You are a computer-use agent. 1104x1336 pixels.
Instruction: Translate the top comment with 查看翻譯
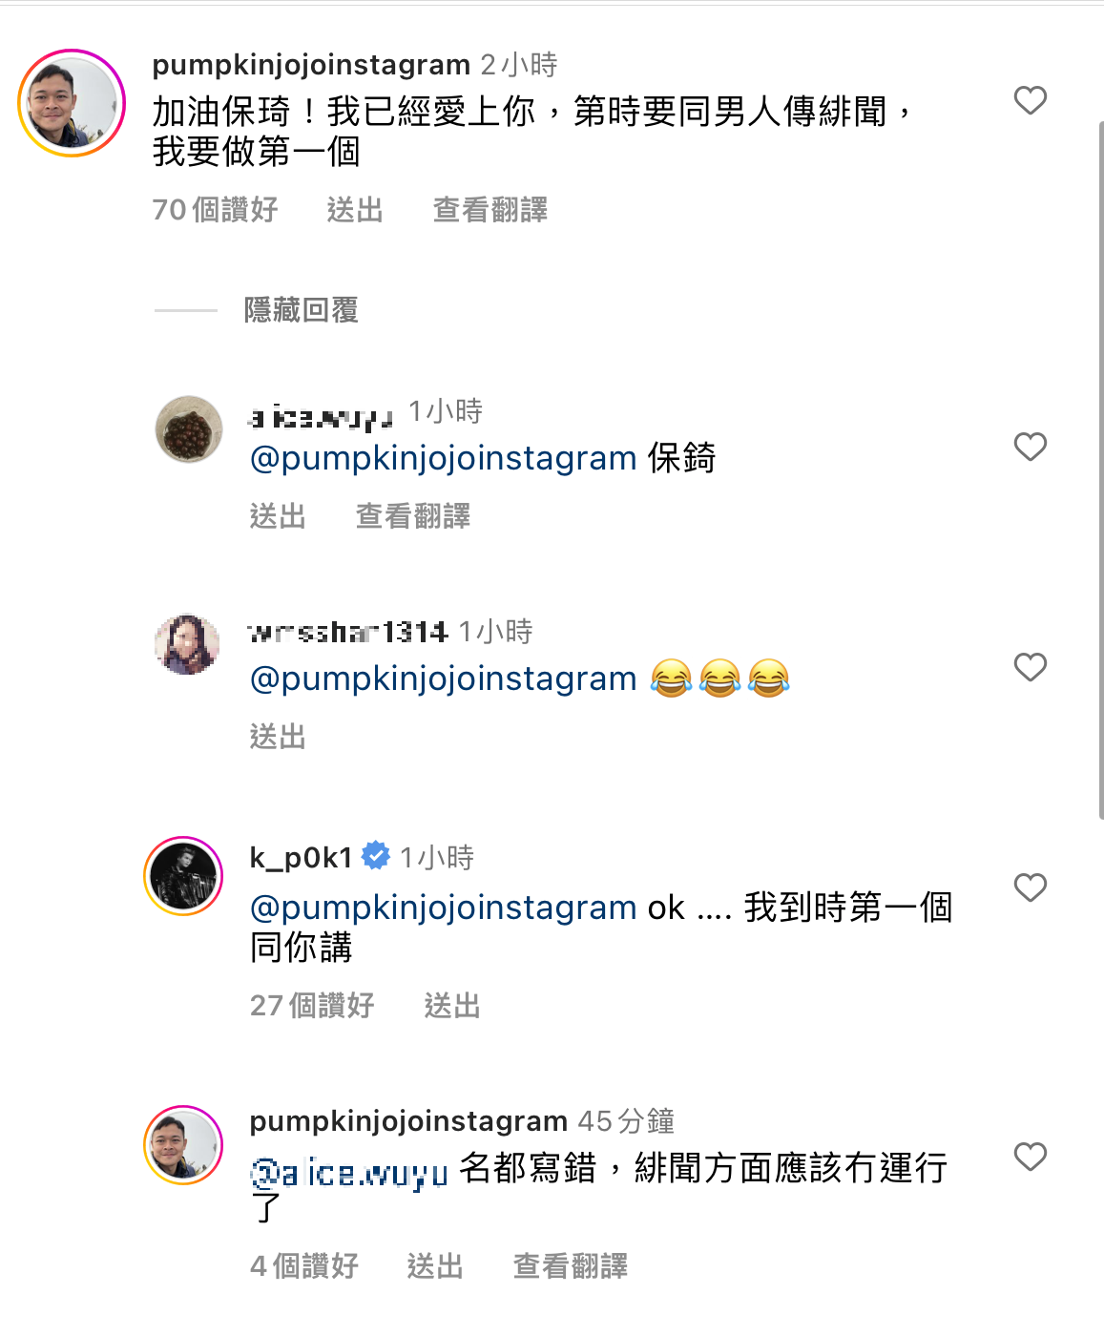click(490, 210)
